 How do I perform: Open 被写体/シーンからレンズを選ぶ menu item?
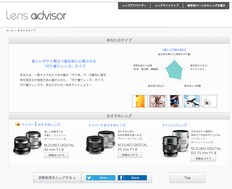206,6
